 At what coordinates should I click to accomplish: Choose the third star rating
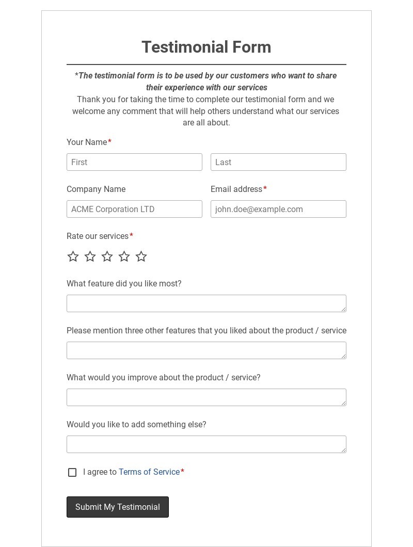pos(107,256)
